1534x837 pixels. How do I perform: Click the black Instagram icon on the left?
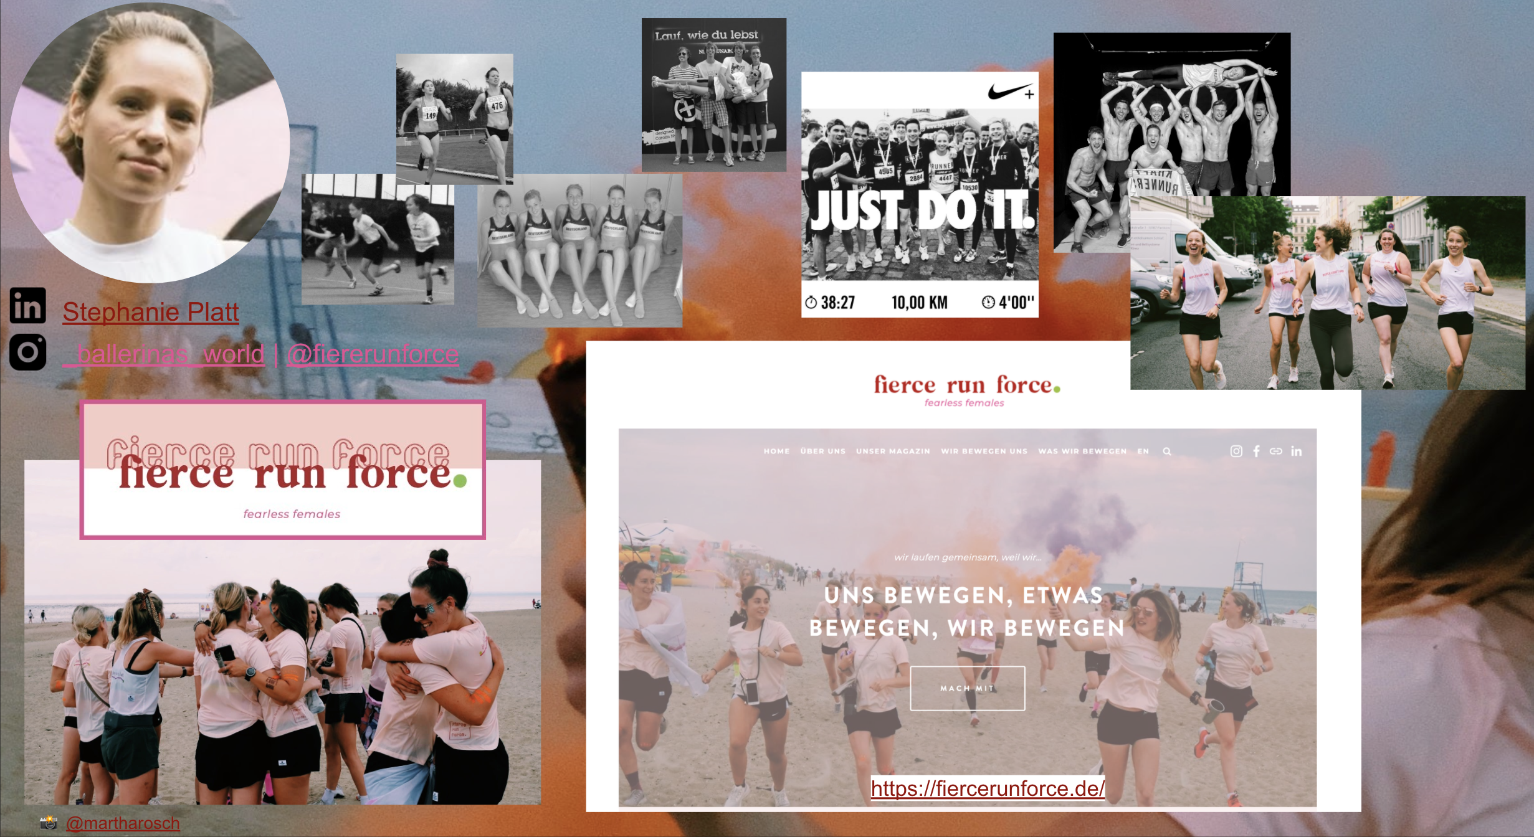click(28, 352)
